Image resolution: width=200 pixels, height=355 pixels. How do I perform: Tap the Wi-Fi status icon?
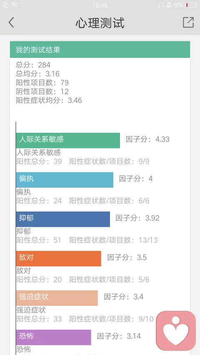15,5
